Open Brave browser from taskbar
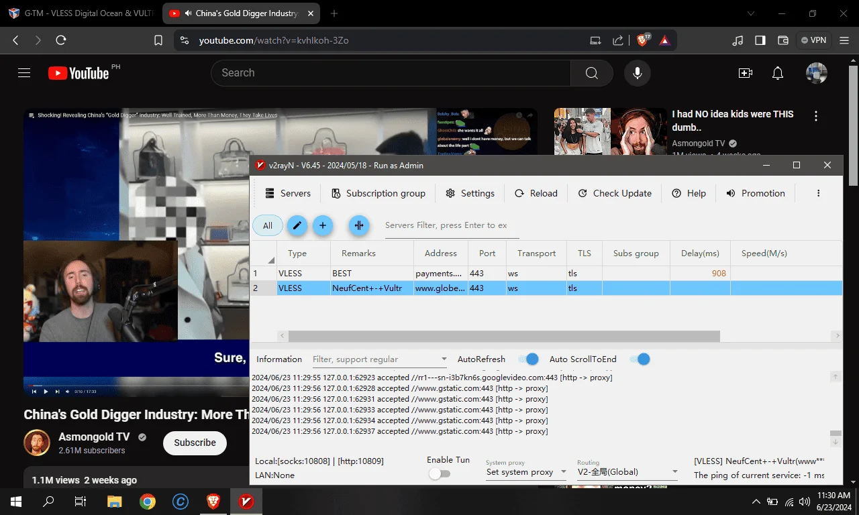 tap(213, 501)
